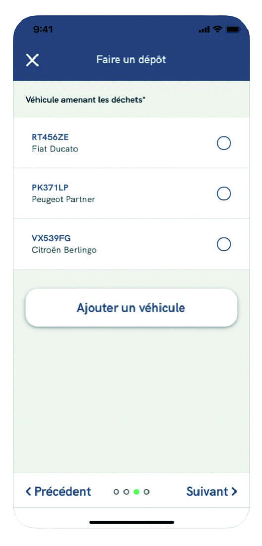
Task: Tap the last step indicator dot
Action: click(147, 491)
